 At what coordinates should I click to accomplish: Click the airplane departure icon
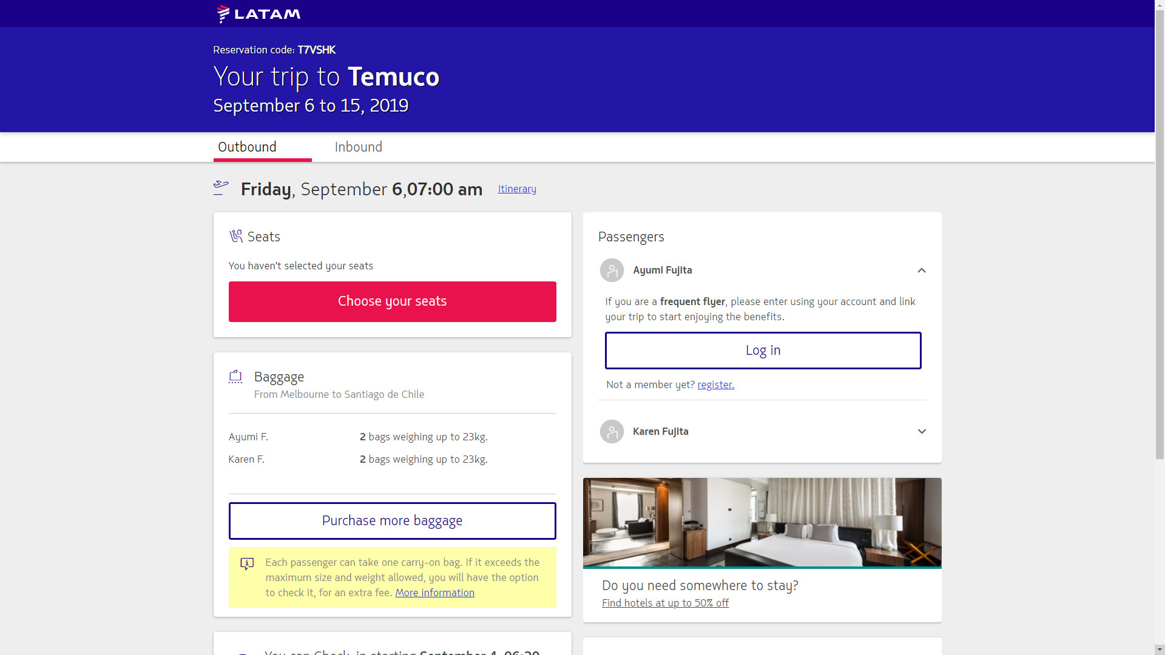pos(221,187)
